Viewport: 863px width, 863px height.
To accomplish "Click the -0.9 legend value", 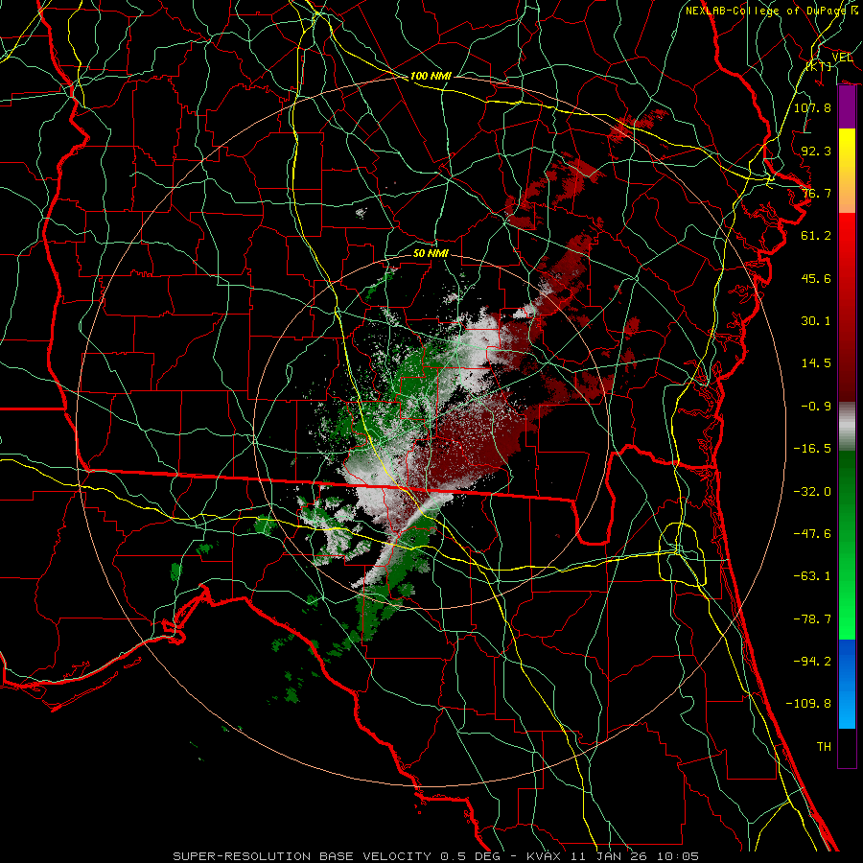I will pyautogui.click(x=816, y=406).
